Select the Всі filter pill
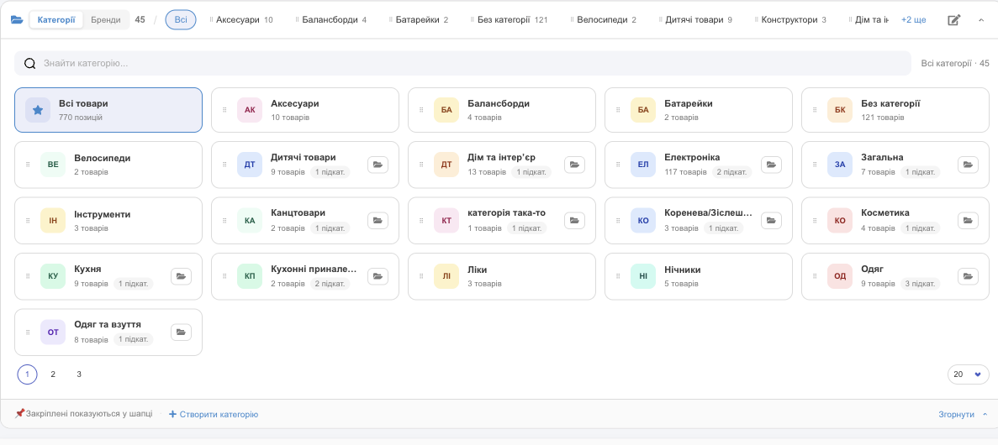998x445 pixels. pyautogui.click(x=181, y=19)
